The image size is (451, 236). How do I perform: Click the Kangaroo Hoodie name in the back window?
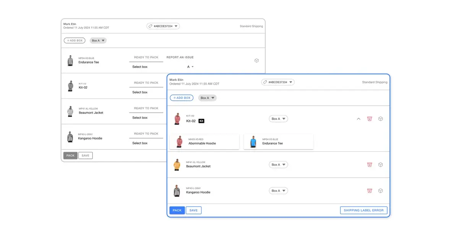click(x=90, y=138)
